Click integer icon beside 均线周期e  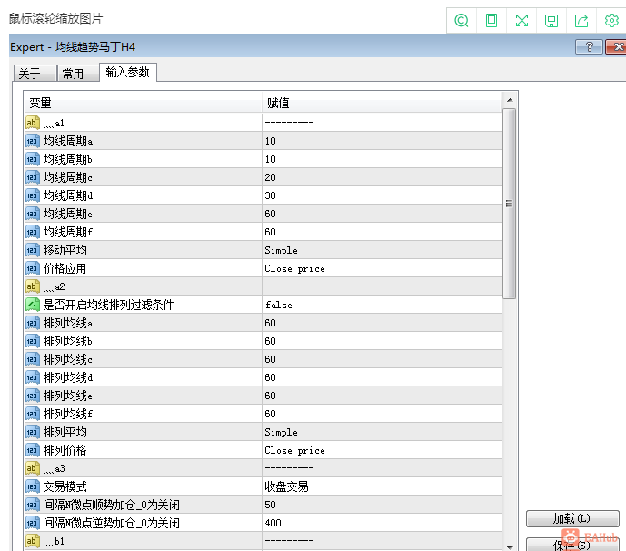click(x=33, y=214)
